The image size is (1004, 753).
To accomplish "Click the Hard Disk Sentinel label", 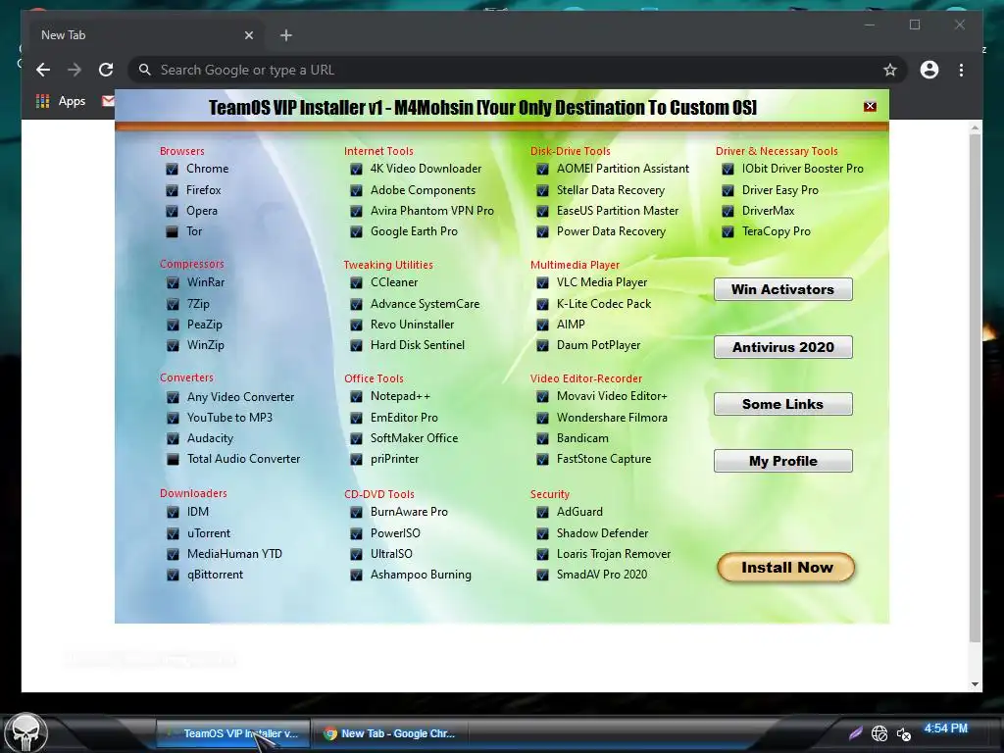I will tap(418, 345).
